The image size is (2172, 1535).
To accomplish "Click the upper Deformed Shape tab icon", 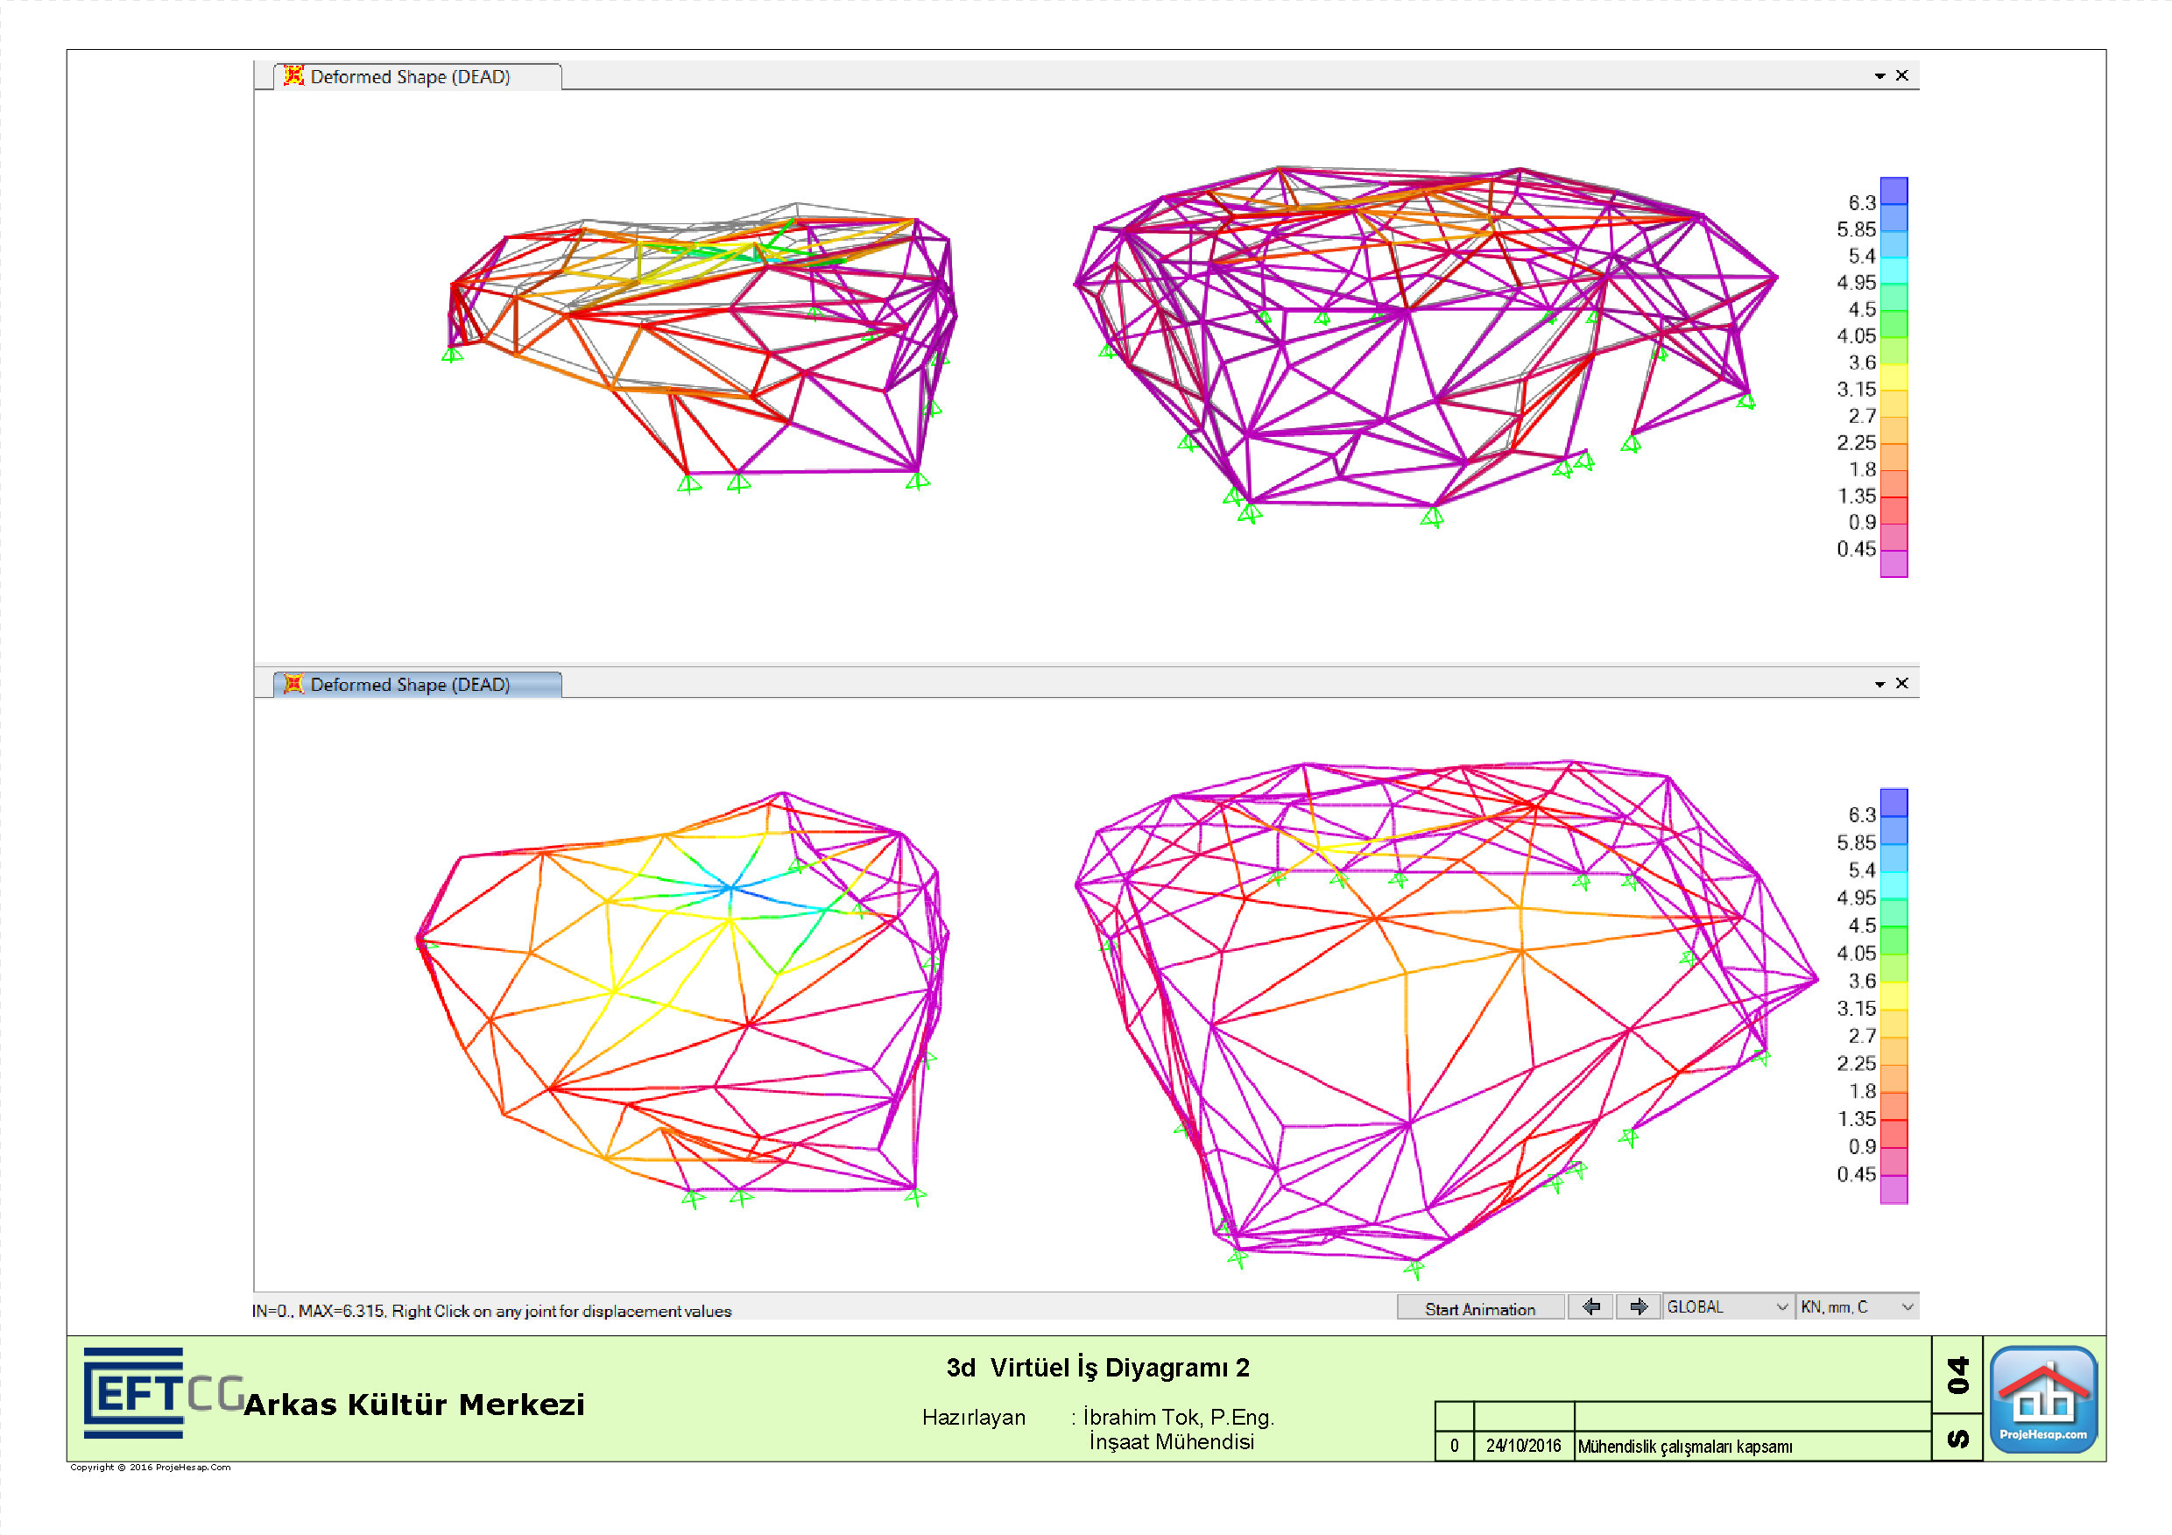I will pyautogui.click(x=294, y=75).
